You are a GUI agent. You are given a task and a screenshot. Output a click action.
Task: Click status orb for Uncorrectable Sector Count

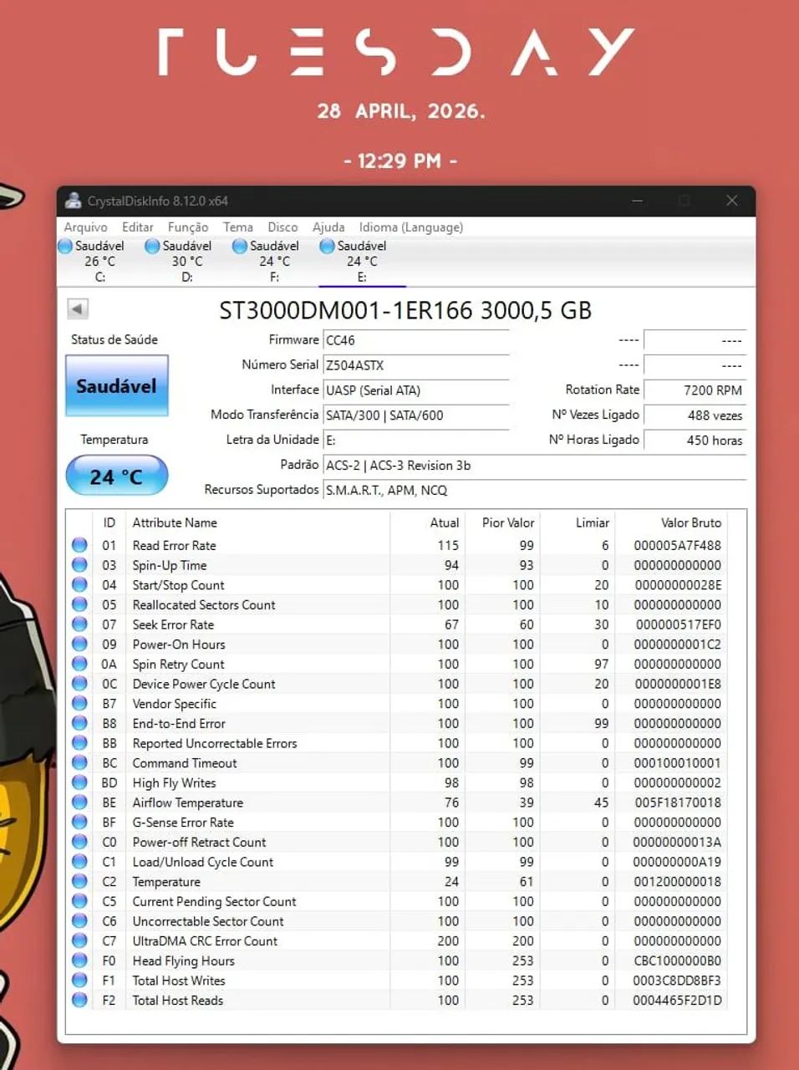[79, 921]
